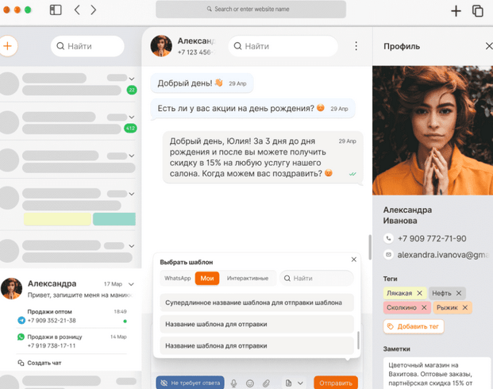Viewport: 493px width, 389px height.
Task: Open the Продажи в розницу channel chat
Action: coord(71,341)
